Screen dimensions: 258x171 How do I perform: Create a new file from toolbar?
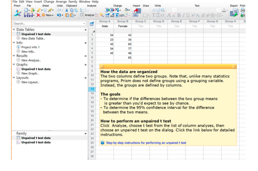click(26, 10)
